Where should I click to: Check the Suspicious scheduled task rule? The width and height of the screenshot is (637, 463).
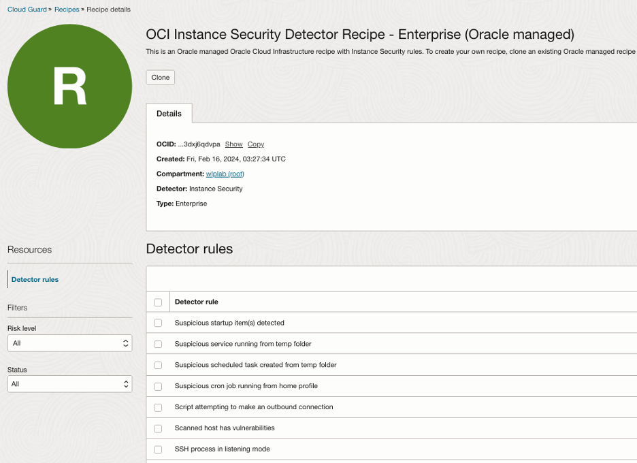pyautogui.click(x=157, y=365)
